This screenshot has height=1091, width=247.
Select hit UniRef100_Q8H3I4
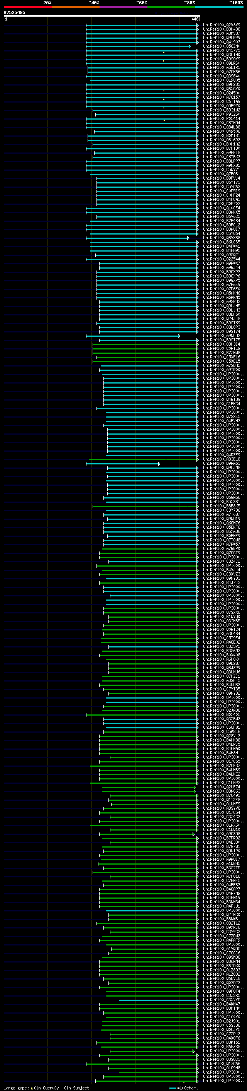coord(222,344)
